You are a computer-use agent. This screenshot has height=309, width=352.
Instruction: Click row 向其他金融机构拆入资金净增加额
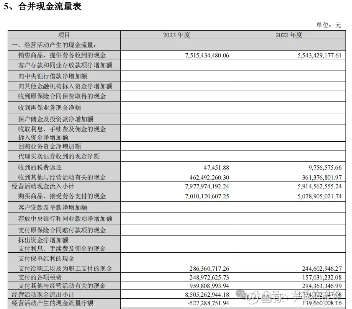point(177,86)
